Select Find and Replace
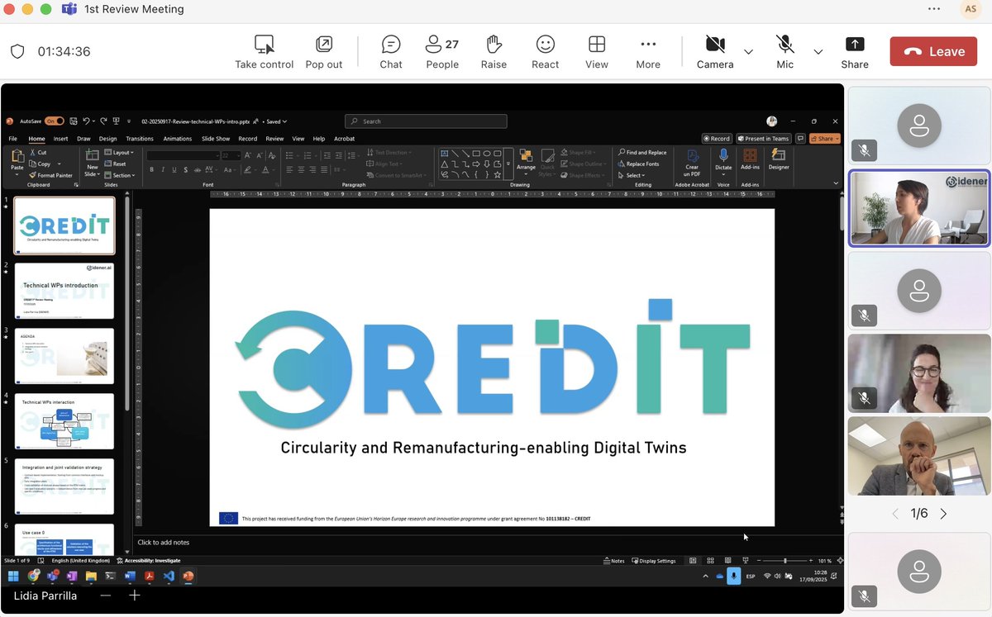Screen dimensions: 992x617 [x=642, y=152]
